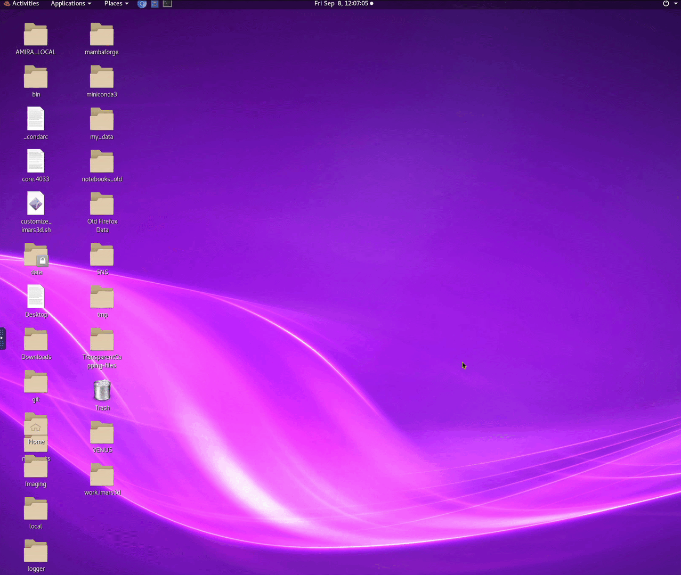Click the clock showing Fri Sep 8

pyautogui.click(x=343, y=4)
